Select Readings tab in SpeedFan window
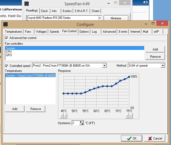Viewport: 171px width, 145px height. [32, 11]
